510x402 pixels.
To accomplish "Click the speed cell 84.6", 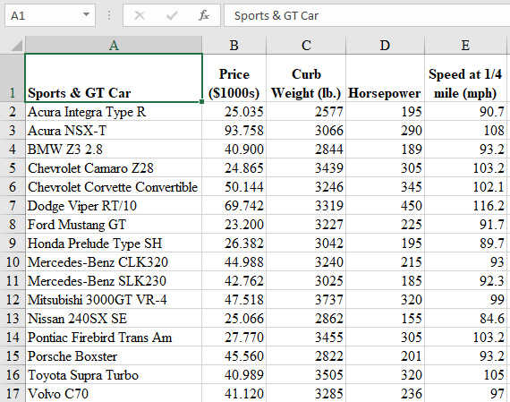I will pyautogui.click(x=465, y=319).
